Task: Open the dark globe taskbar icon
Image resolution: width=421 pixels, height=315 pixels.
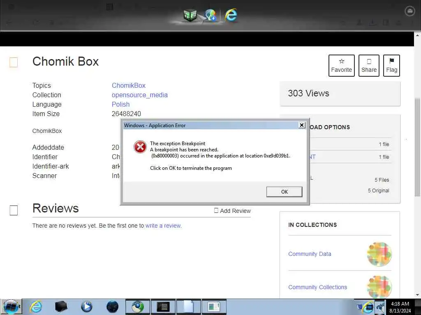Action: pyautogui.click(x=112, y=307)
